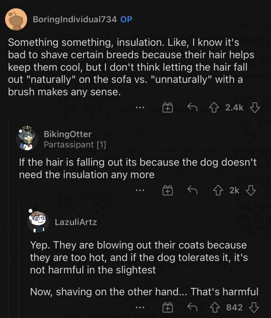Click the reply icon on LazuliArtz's comment

click(192, 308)
